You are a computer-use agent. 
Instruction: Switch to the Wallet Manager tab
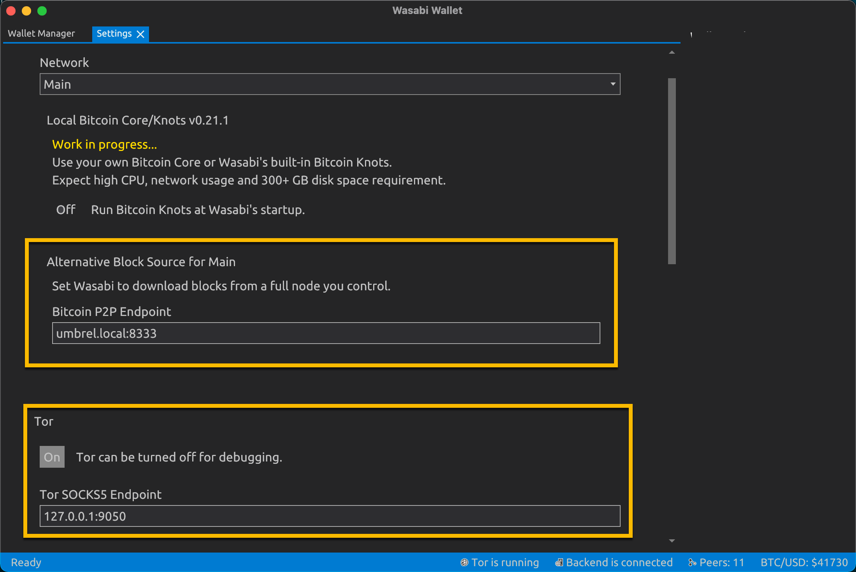click(41, 33)
